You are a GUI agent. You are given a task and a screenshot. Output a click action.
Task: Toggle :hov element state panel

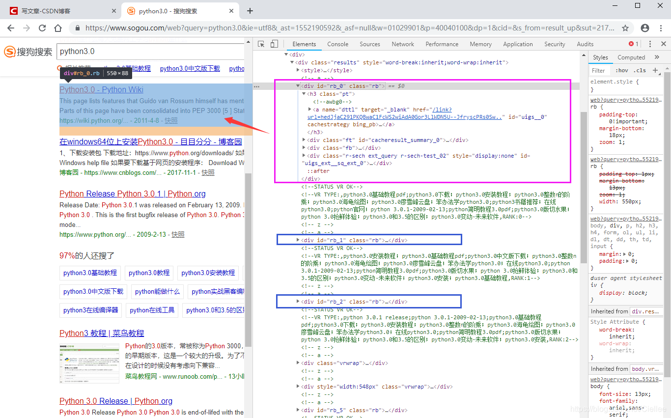click(x=622, y=70)
